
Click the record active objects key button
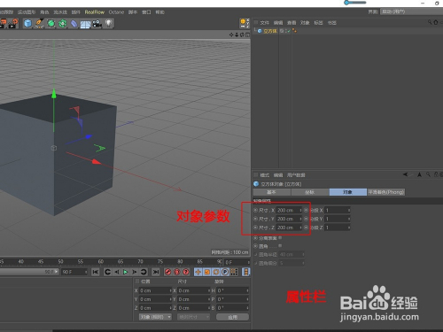pyautogui.click(x=167, y=272)
